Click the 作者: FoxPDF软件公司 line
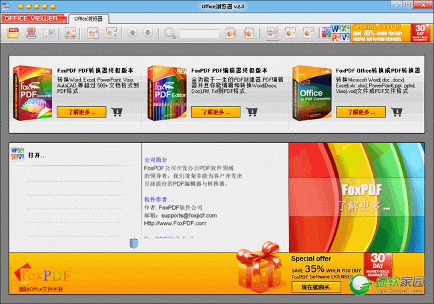Image resolution: width=434 pixels, height=304 pixels. pyautogui.click(x=173, y=207)
